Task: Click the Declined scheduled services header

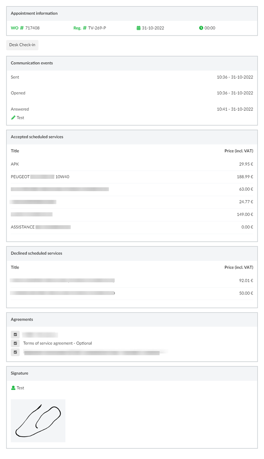Action: pyautogui.click(x=36, y=253)
